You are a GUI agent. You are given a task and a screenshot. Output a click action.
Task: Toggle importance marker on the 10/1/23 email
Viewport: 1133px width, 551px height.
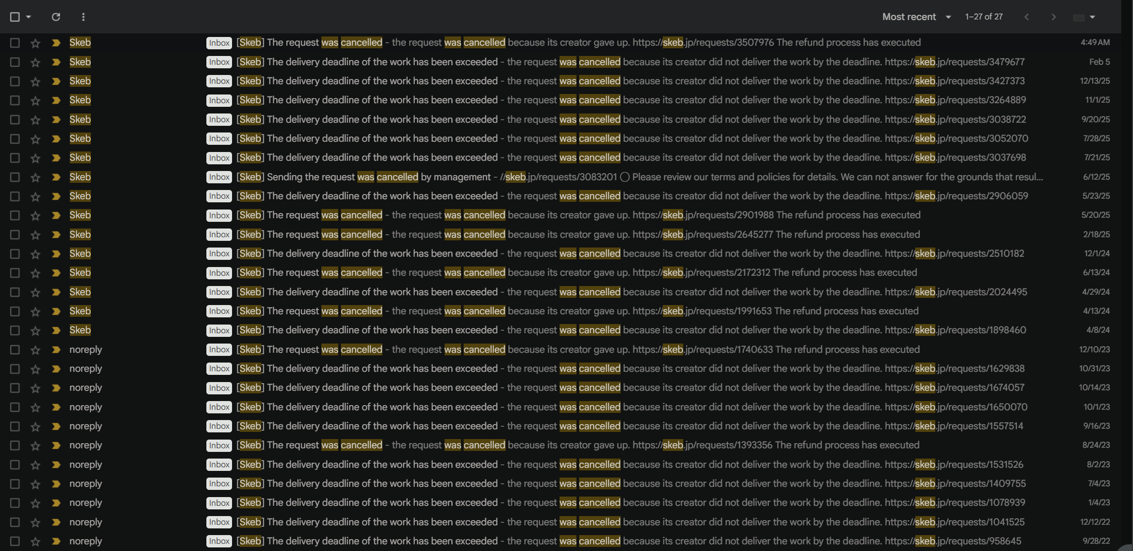coord(56,407)
